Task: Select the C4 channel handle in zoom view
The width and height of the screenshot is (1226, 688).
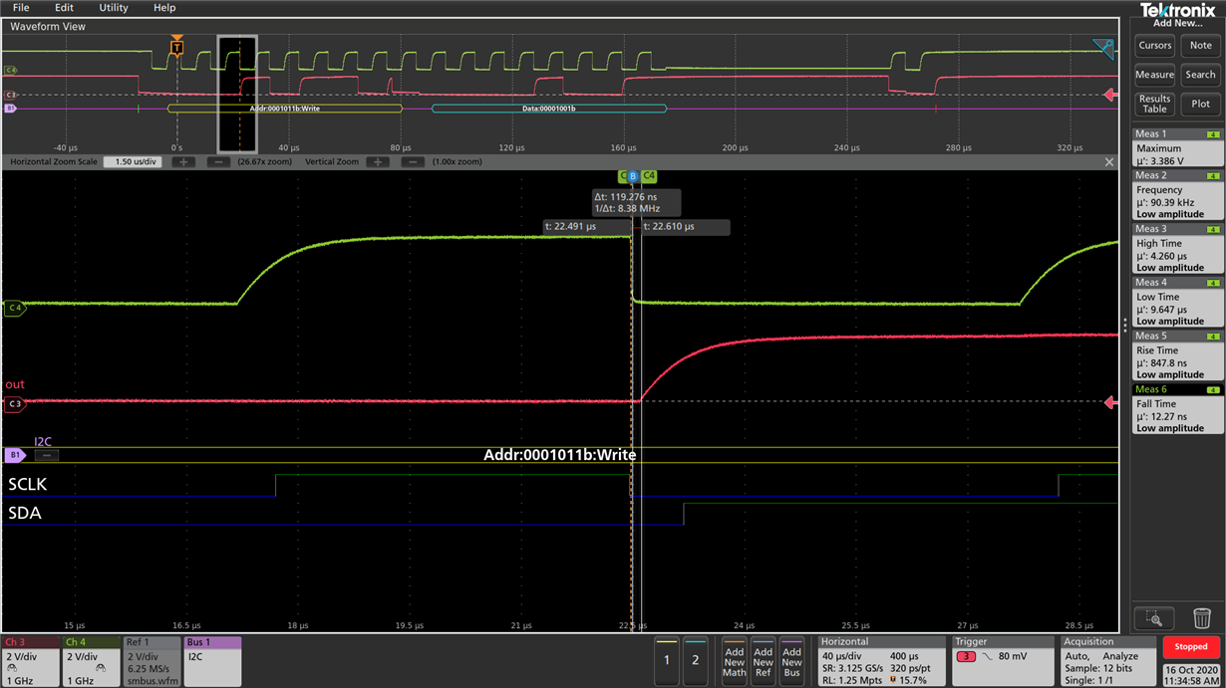Action: point(14,309)
